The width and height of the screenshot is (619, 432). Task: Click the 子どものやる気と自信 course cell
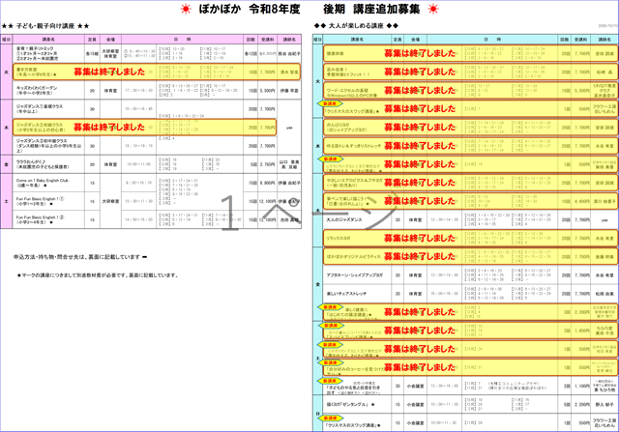click(x=357, y=387)
